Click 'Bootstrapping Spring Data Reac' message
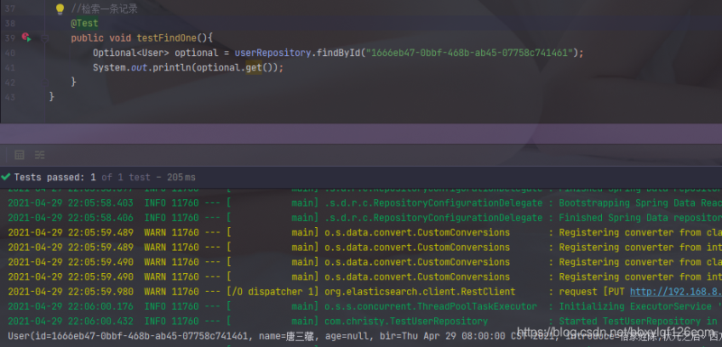The height and width of the screenshot is (347, 722). click(x=640, y=203)
